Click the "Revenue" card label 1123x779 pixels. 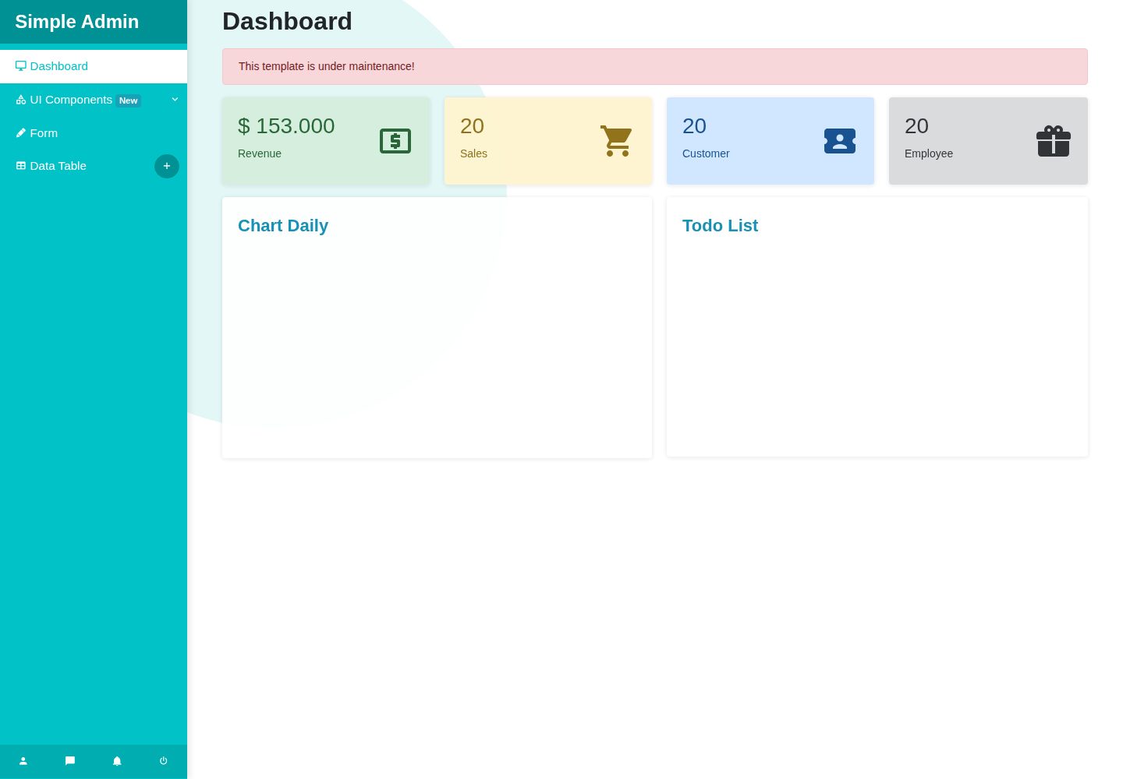[x=260, y=153]
